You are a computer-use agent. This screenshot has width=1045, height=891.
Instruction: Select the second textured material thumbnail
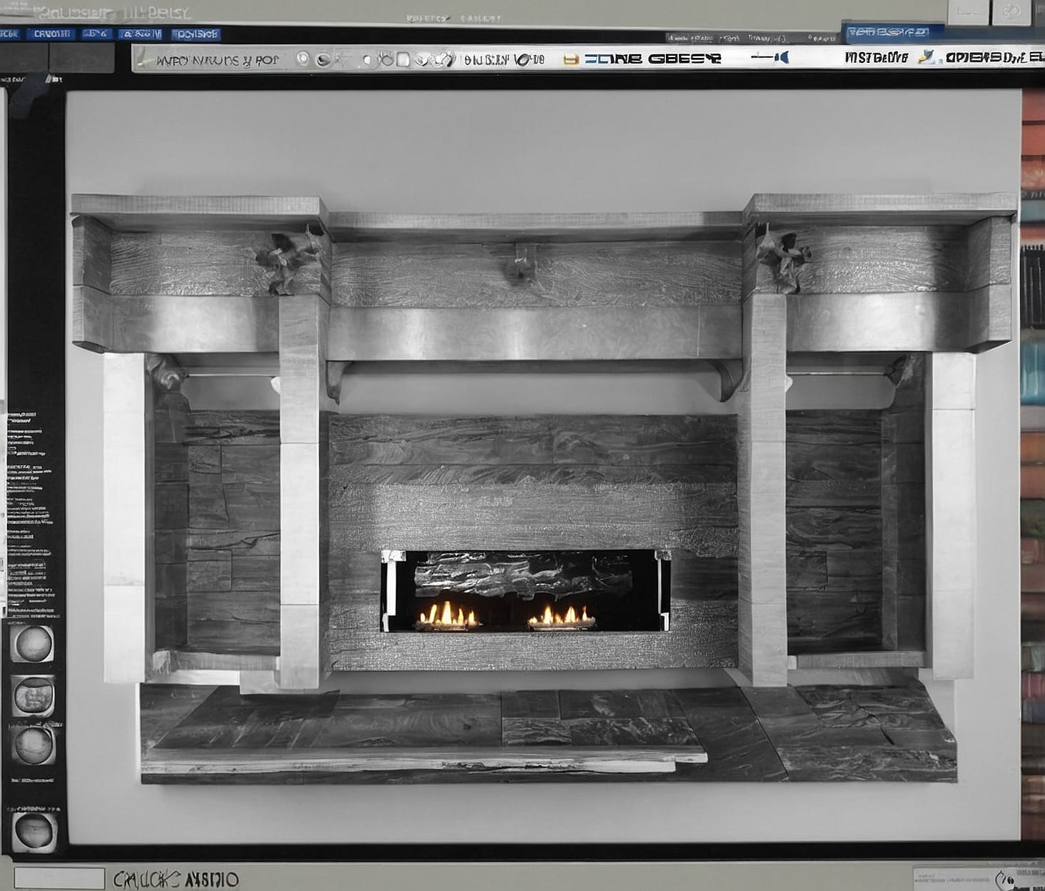(34, 695)
